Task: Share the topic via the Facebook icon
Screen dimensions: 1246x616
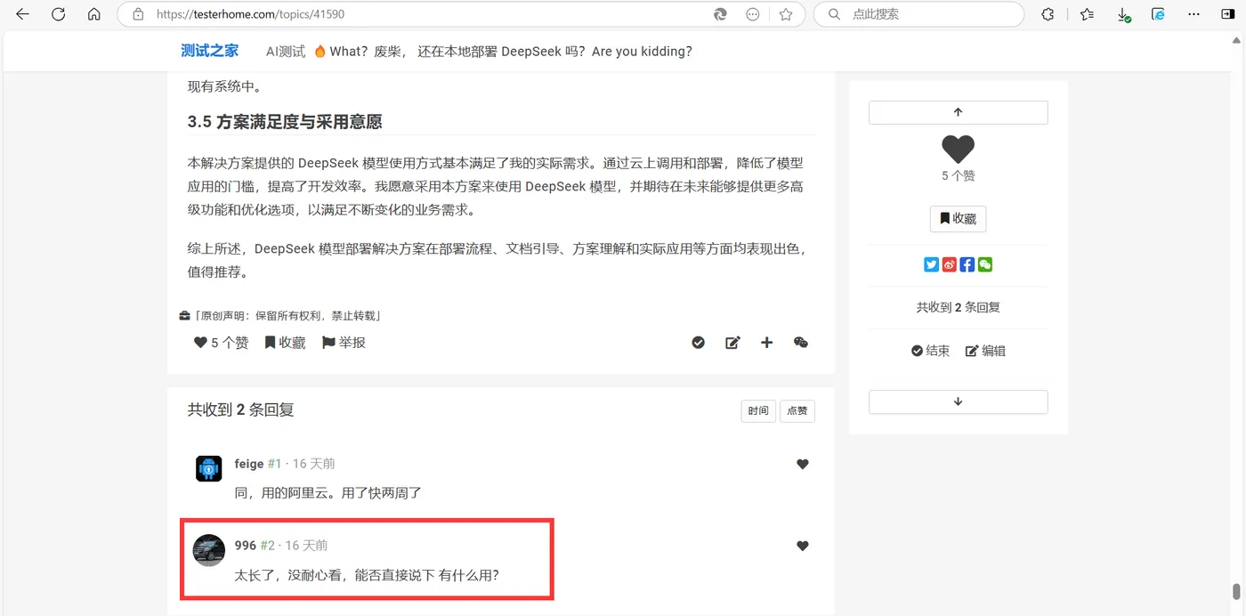Action: (x=967, y=264)
